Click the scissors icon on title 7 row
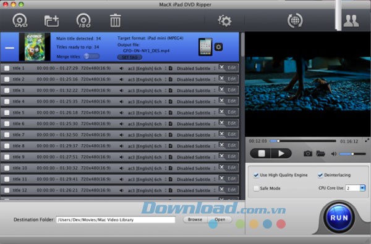The width and height of the screenshot is (371, 244). 221,134
